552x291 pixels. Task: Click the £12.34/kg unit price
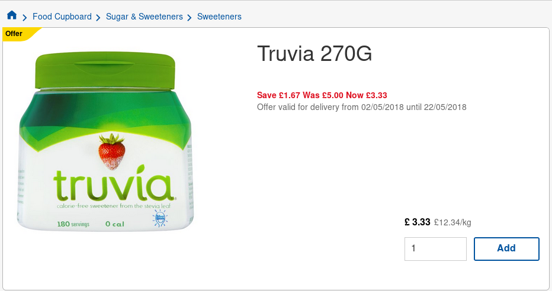[x=452, y=222]
